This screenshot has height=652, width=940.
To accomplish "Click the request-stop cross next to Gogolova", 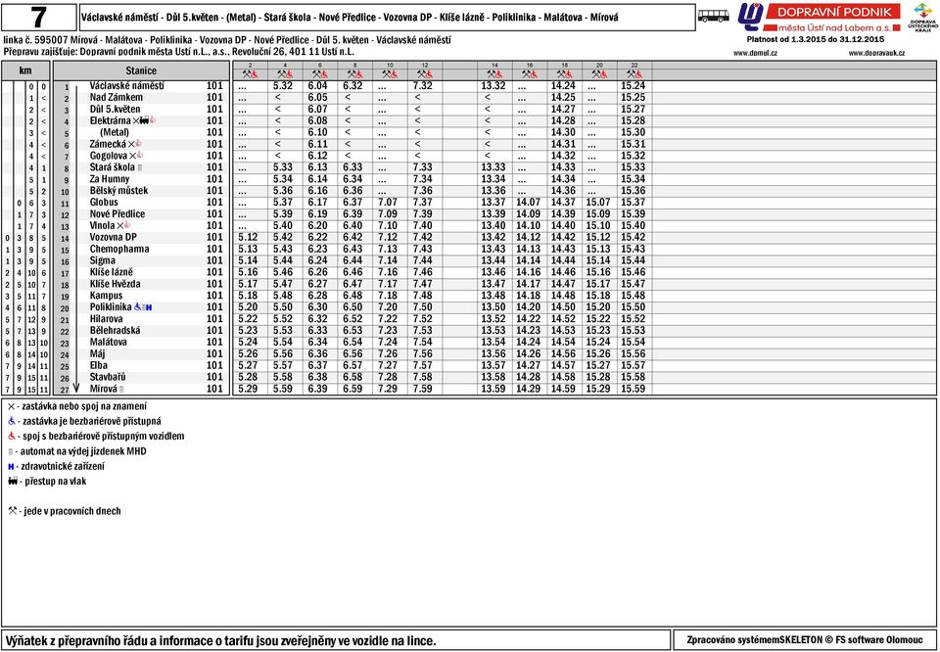I will pyautogui.click(x=132, y=156).
